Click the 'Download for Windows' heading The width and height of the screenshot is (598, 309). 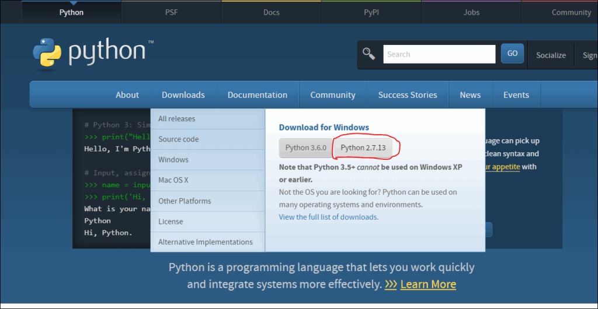coord(324,128)
